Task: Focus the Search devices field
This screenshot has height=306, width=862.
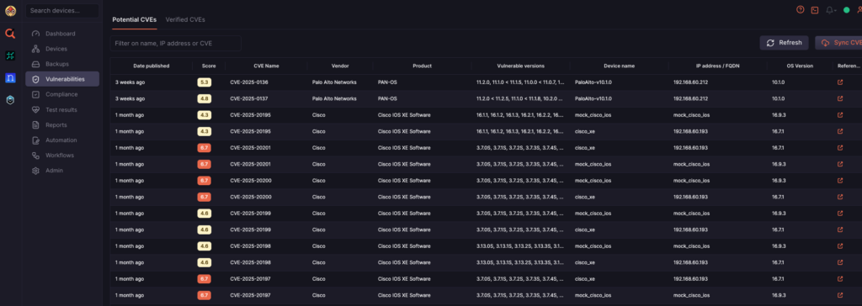Action: click(x=62, y=10)
